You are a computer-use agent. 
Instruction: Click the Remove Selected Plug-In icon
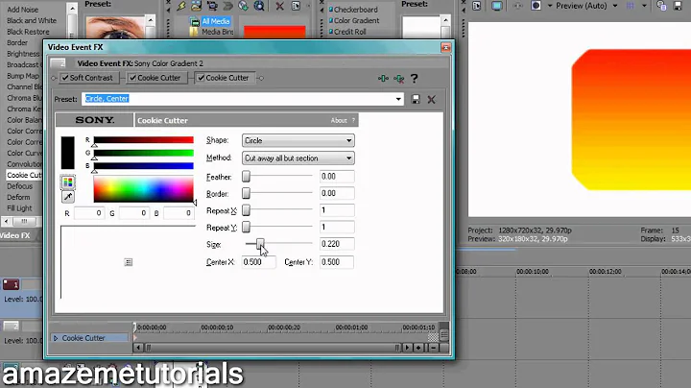pos(399,79)
